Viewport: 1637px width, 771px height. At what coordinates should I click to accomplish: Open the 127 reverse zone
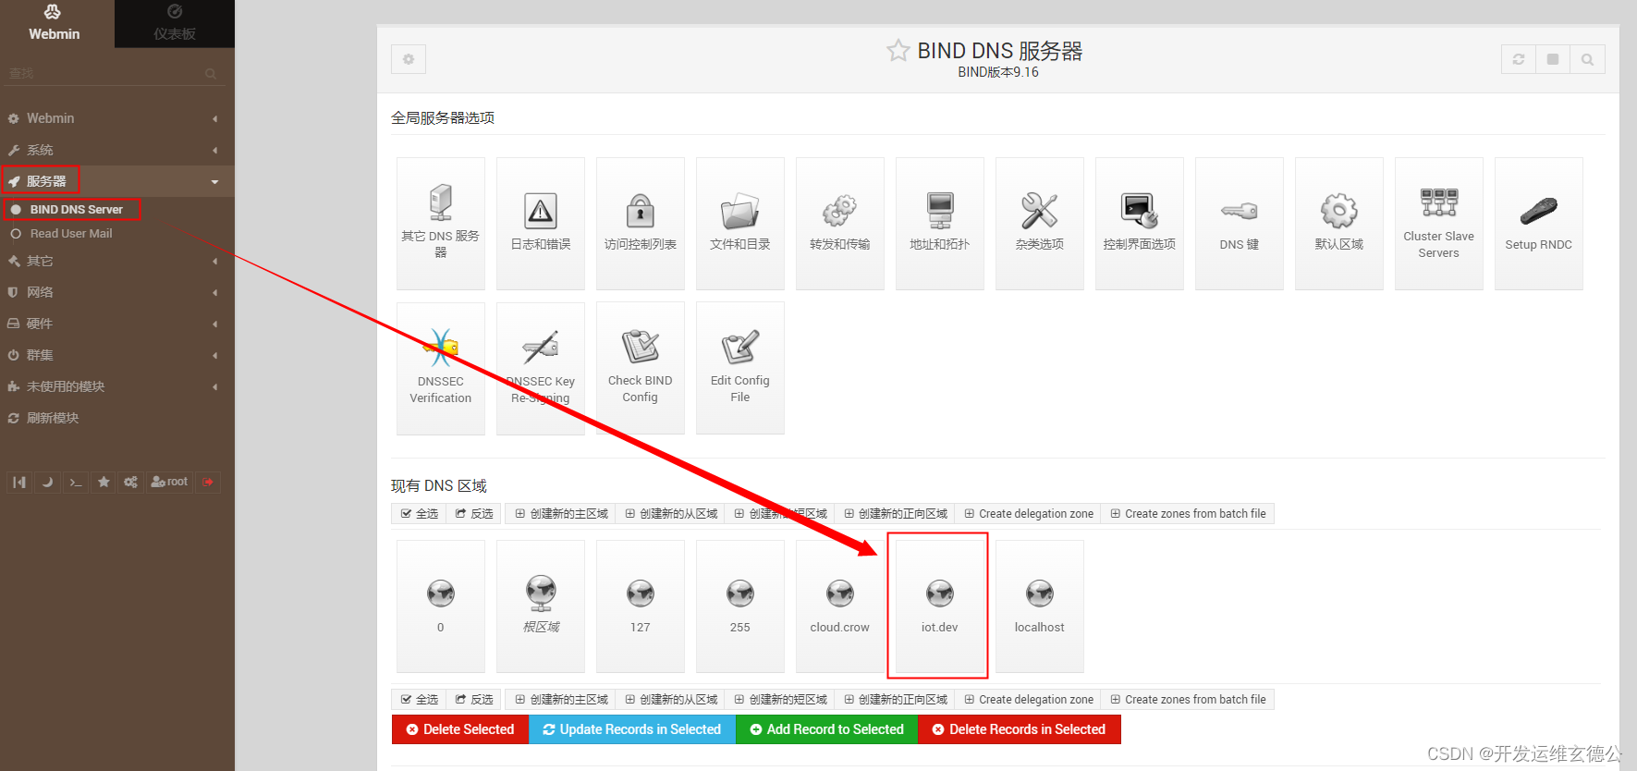[641, 606]
